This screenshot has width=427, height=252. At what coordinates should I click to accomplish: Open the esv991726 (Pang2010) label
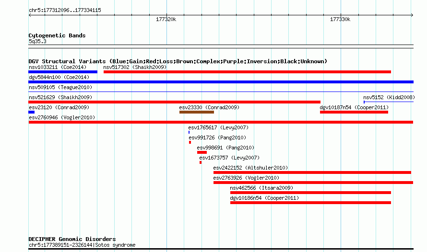point(217,137)
